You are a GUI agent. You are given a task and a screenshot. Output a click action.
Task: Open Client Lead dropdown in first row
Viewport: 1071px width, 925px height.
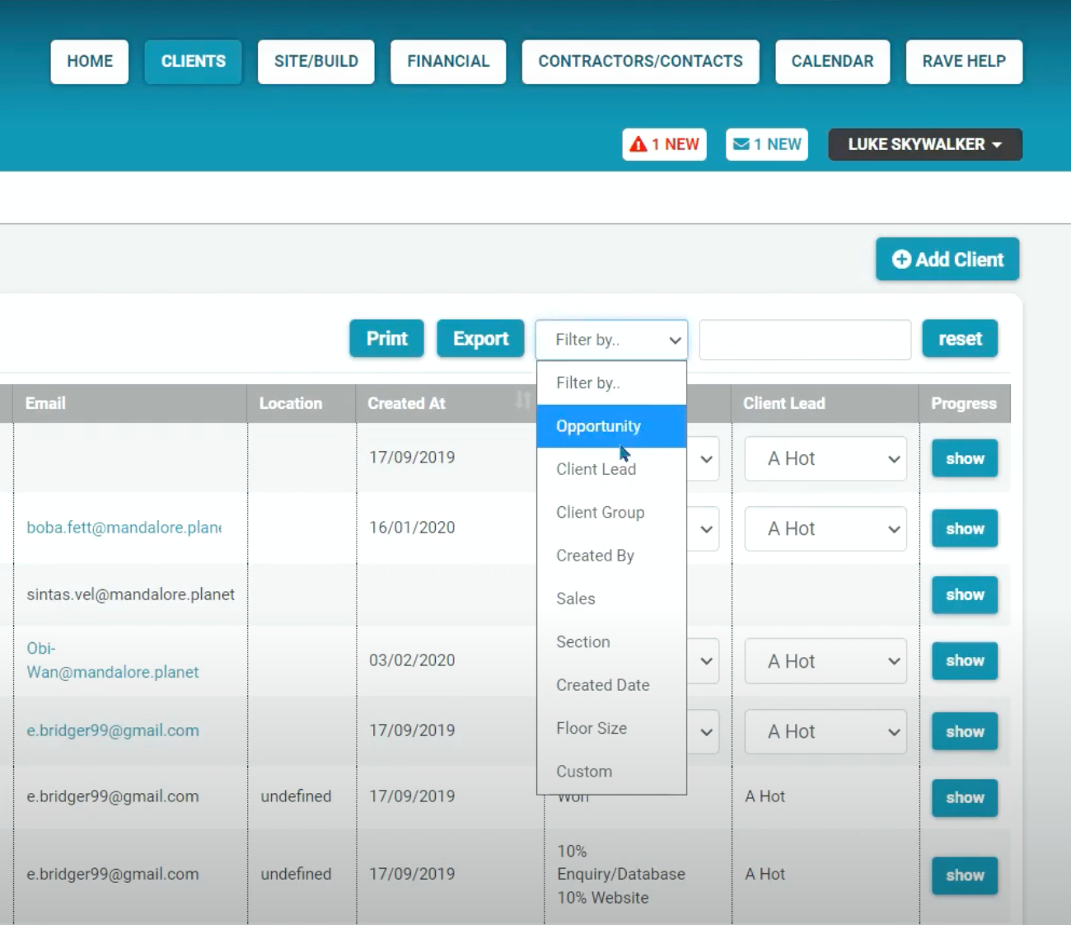825,459
